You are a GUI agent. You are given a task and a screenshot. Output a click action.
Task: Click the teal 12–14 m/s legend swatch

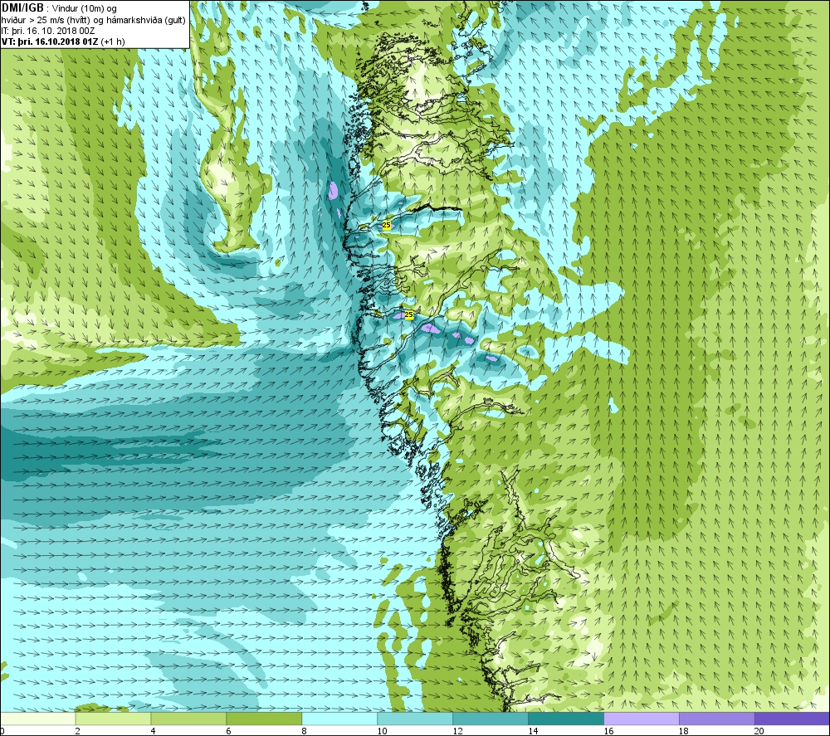pyautogui.click(x=491, y=719)
